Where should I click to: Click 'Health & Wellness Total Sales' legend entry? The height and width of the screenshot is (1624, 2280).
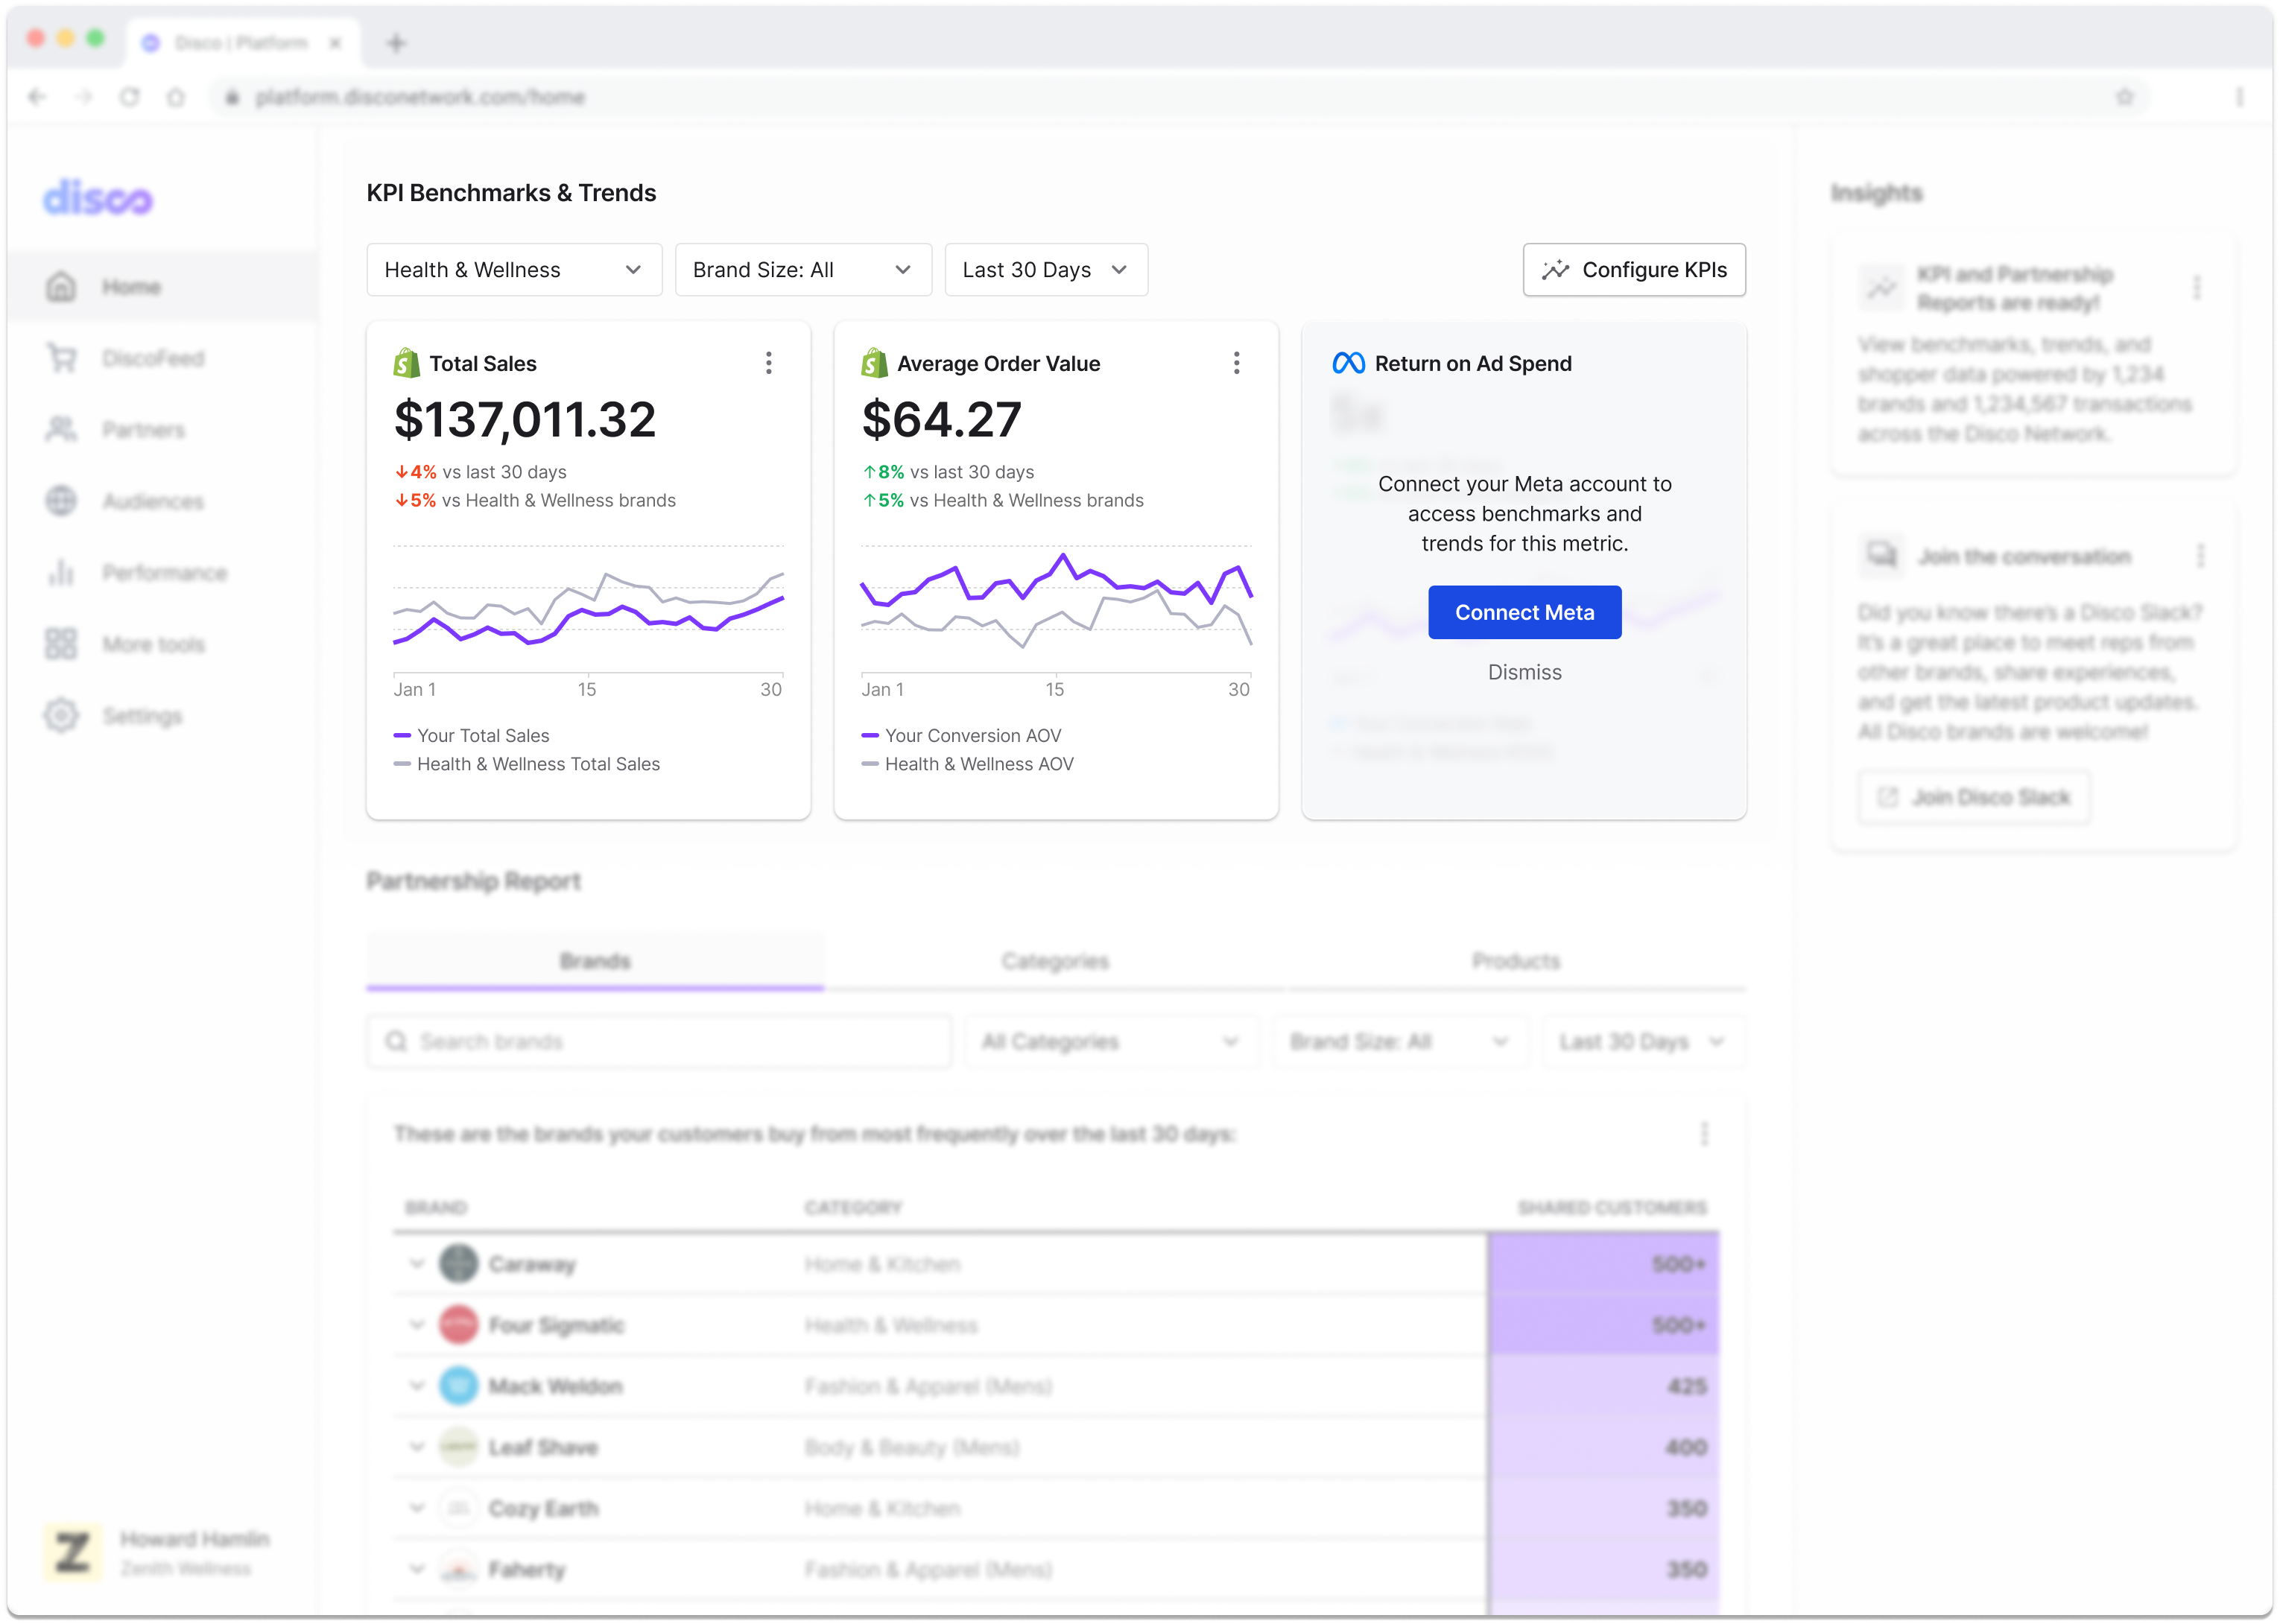tap(527, 764)
